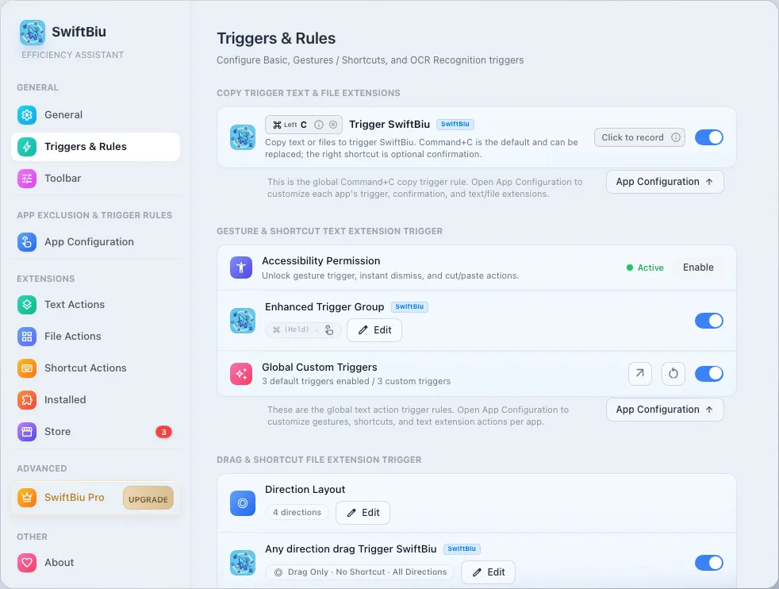Open the Store page
Image resolution: width=779 pixels, height=589 pixels.
pyautogui.click(x=95, y=432)
